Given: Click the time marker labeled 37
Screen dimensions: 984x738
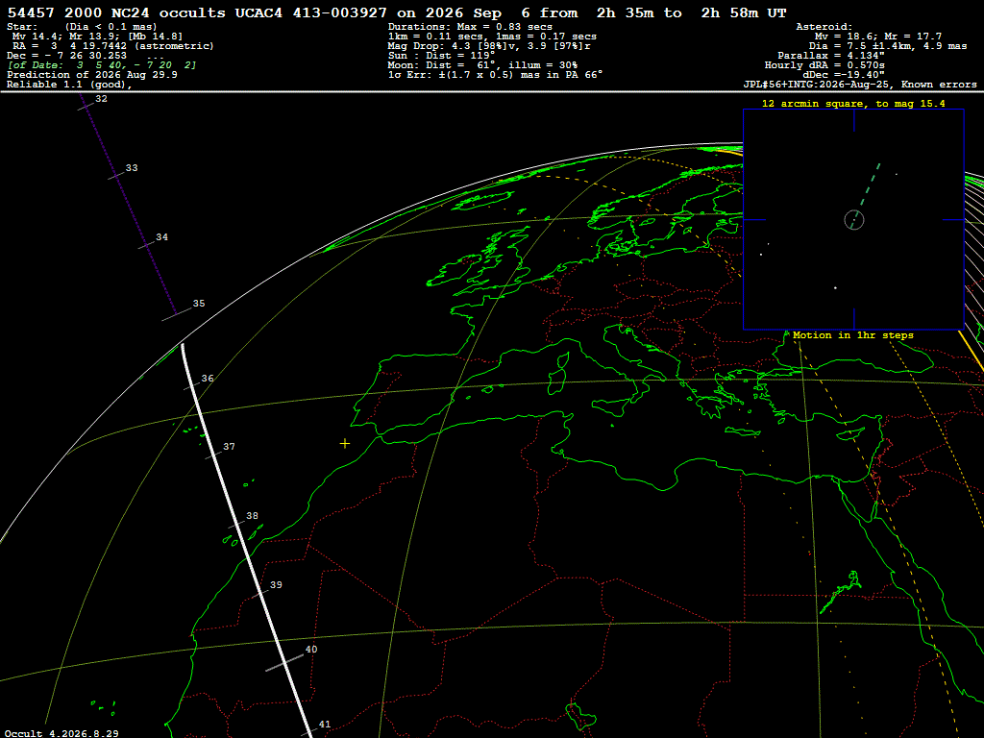Looking at the screenshot, I should [x=229, y=447].
